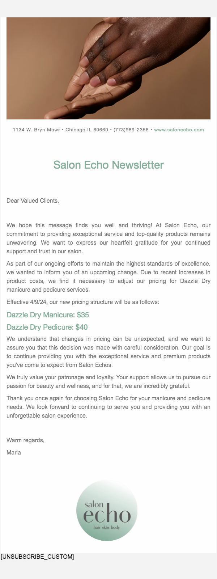Click the paragraph starting As part of our
The image size is (217, 579).
pos(109,276)
